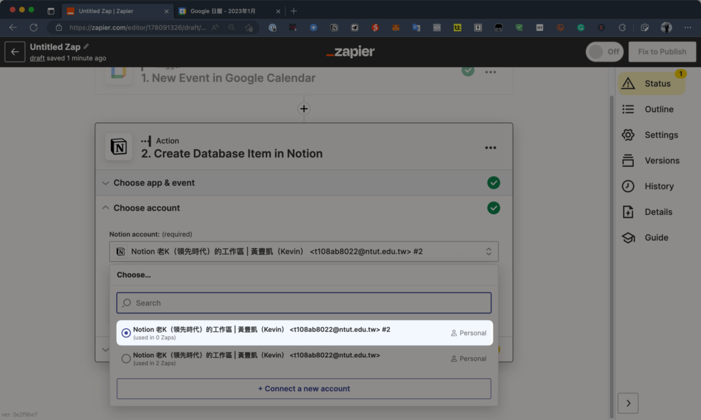
Task: Close the Google 日曆 browser tab
Action: point(278,11)
